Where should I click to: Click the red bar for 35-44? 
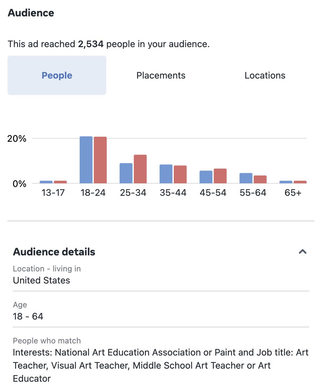(x=180, y=174)
